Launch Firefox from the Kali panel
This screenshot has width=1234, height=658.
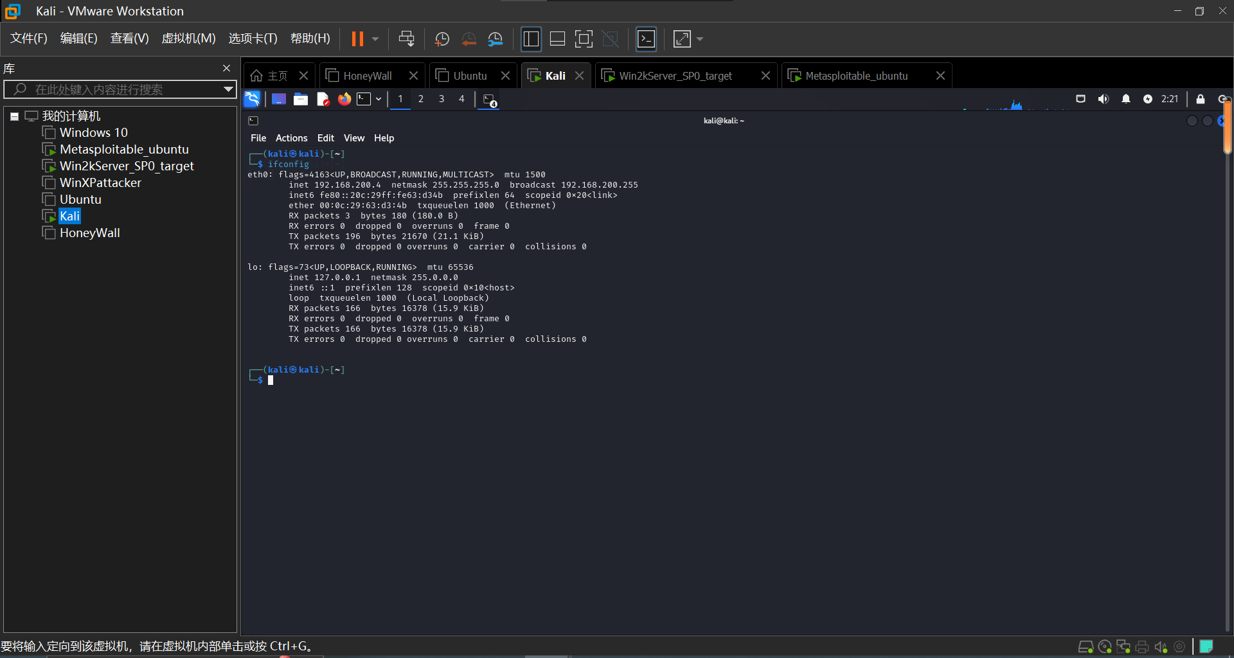point(344,99)
